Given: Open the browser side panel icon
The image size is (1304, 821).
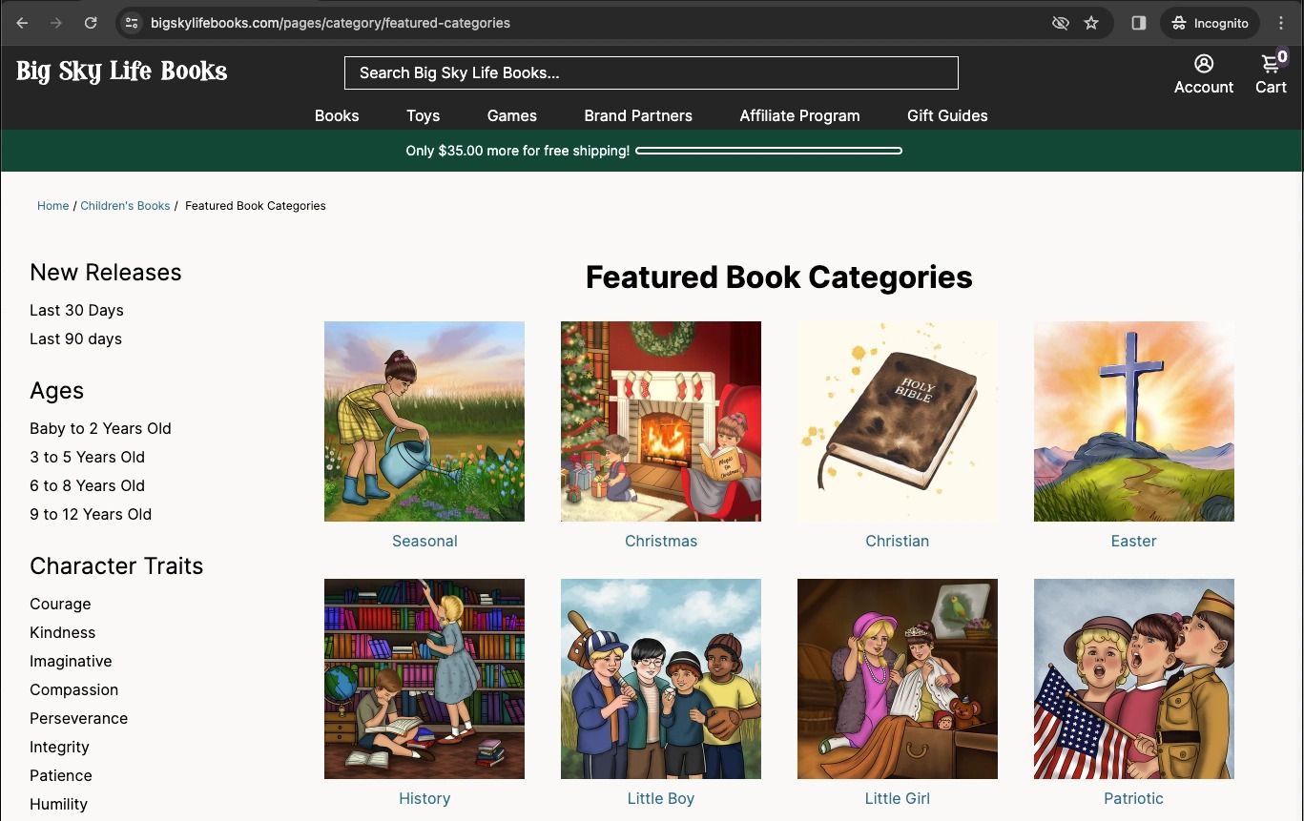Looking at the screenshot, I should tap(1138, 23).
